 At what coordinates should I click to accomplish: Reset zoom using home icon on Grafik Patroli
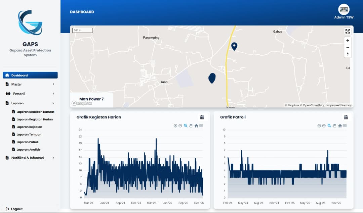coord(340,126)
